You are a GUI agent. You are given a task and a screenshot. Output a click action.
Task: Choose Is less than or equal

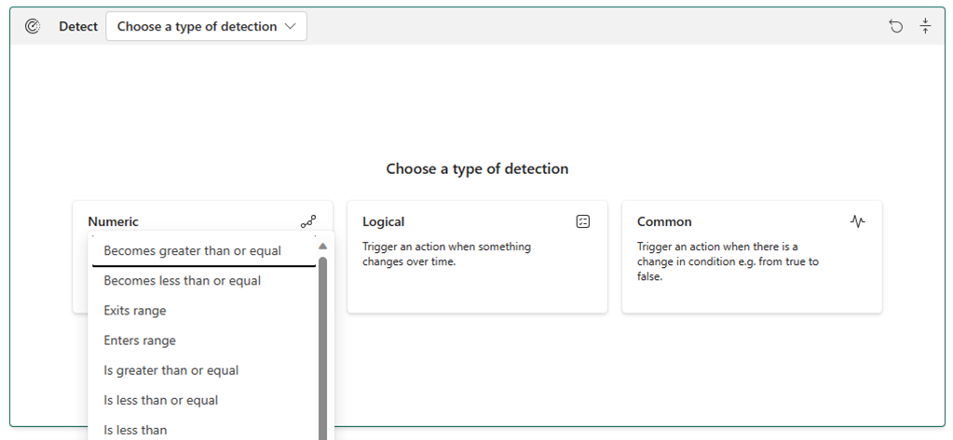(204, 399)
